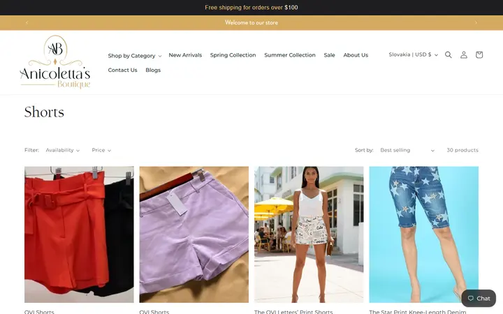Open About Us page

pyautogui.click(x=356, y=55)
